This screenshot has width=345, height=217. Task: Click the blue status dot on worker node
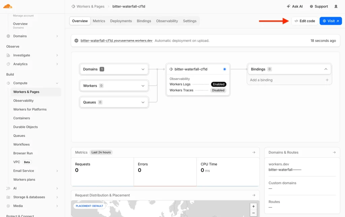(x=224, y=69)
